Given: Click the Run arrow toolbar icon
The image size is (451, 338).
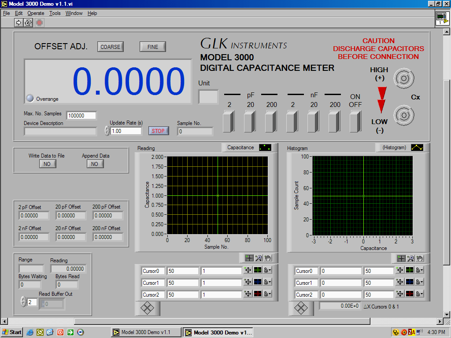Looking at the screenshot, I should pyautogui.click(x=18, y=22).
